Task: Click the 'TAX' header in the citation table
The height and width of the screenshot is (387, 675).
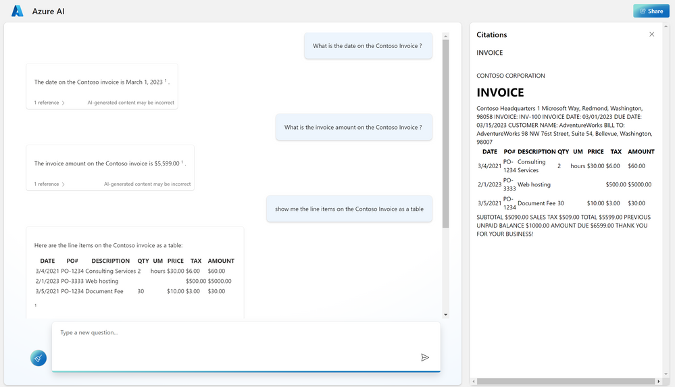Action: (x=616, y=151)
